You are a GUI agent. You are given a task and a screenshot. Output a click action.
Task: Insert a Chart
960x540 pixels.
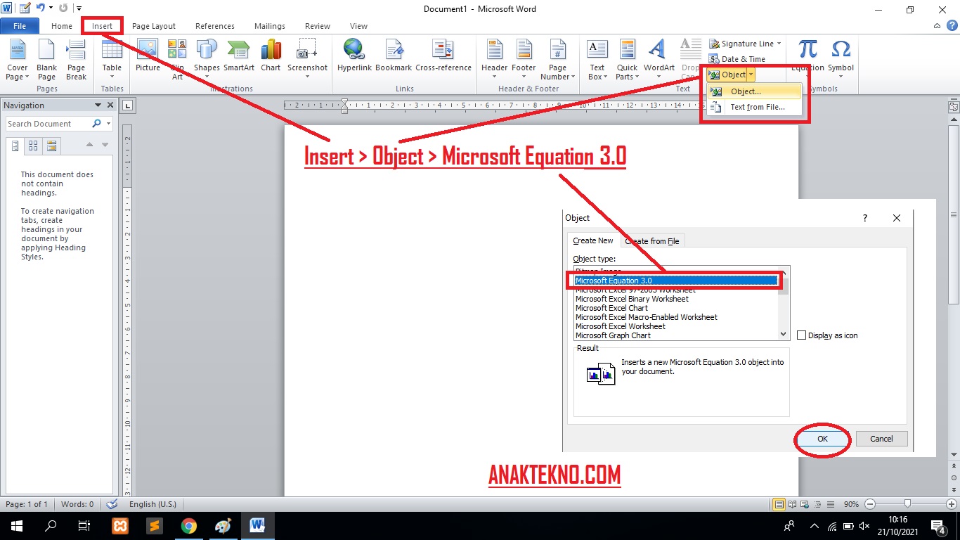tap(271, 56)
